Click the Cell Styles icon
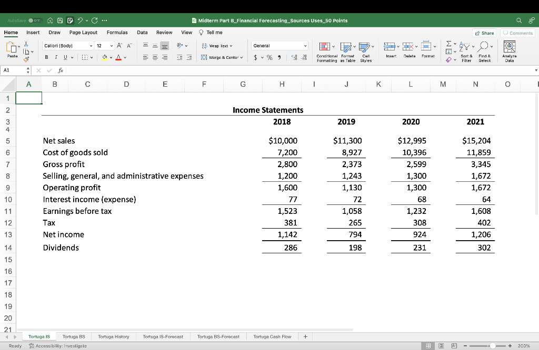539x350 pixels. [364, 47]
